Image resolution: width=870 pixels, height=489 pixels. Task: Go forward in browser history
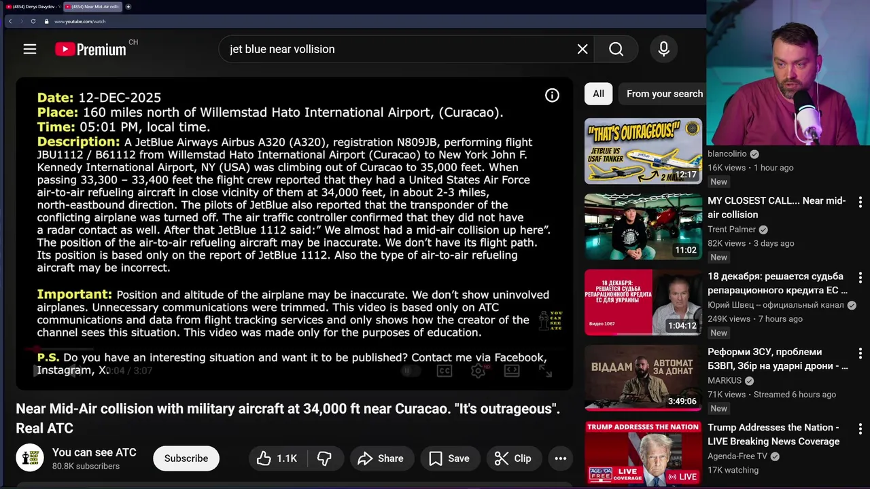point(22,22)
